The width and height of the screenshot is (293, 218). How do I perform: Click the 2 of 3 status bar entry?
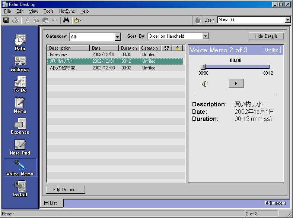[x=252, y=214]
